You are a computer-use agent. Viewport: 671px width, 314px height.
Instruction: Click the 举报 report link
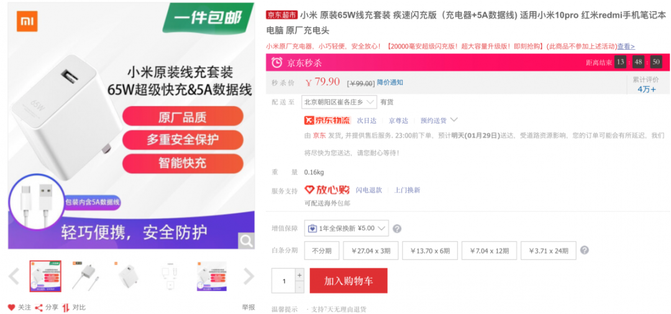click(x=248, y=307)
